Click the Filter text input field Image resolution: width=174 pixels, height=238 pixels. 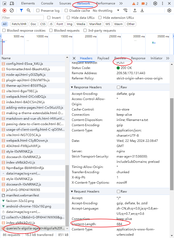[x=22, y=18]
